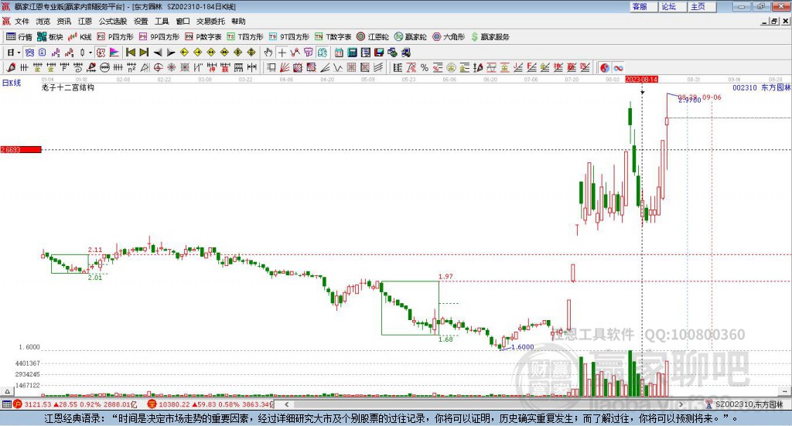Open the calendar icon in toolbar
The width and height of the screenshot is (792, 426).
pos(339,53)
